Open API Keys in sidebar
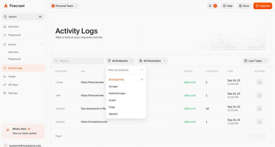Image resolution: width=275 pixels, height=147 pixels. click(13, 85)
